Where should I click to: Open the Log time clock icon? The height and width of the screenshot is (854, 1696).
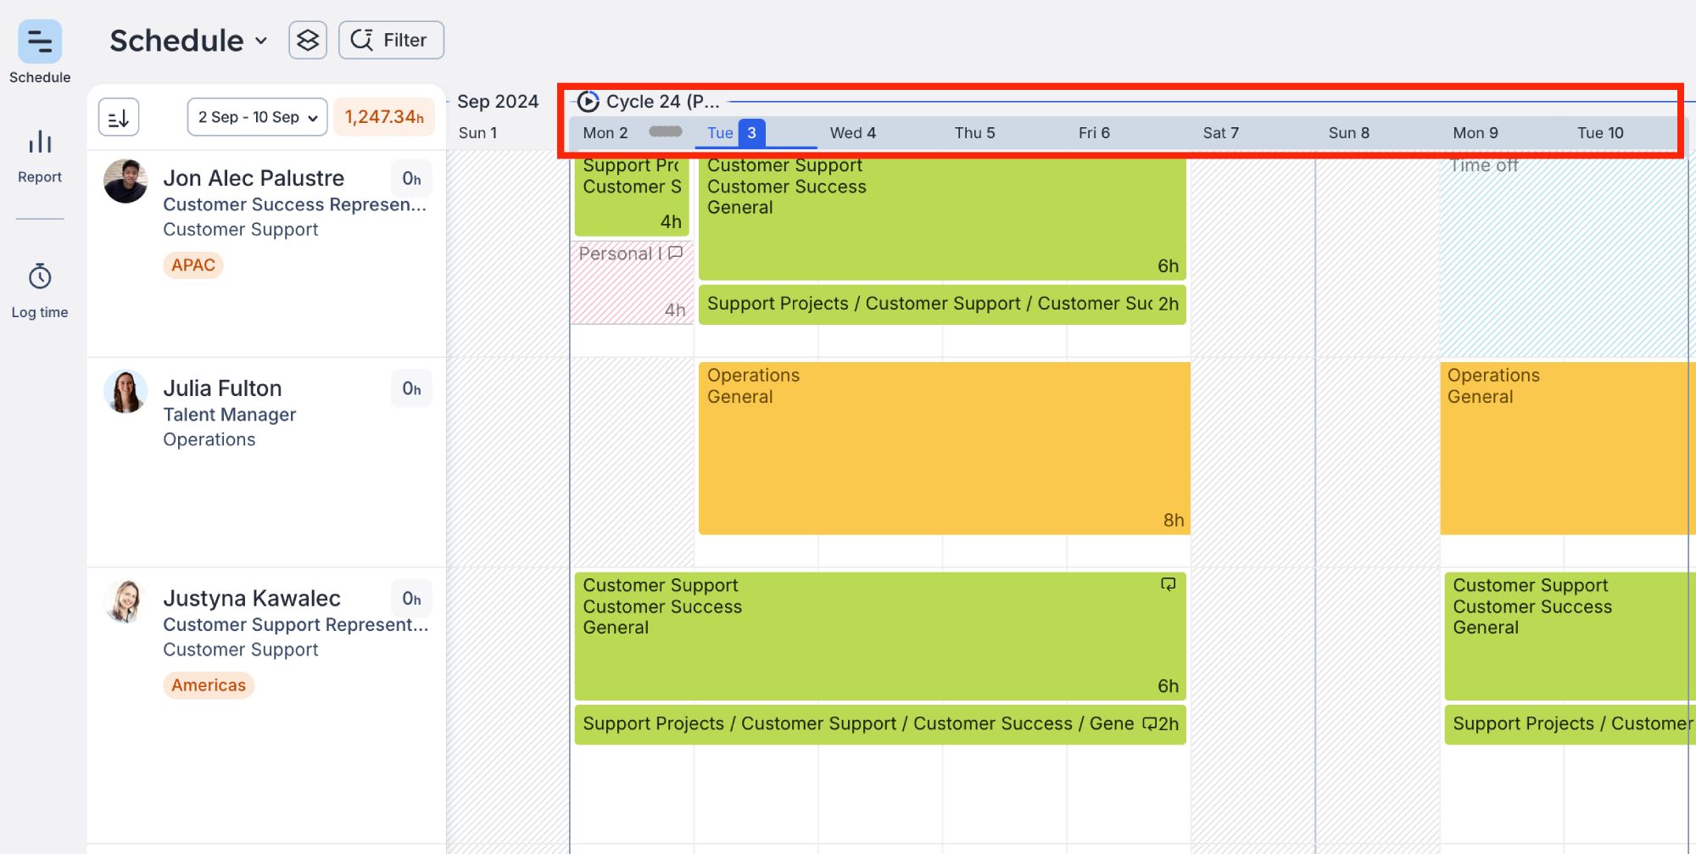pos(40,277)
